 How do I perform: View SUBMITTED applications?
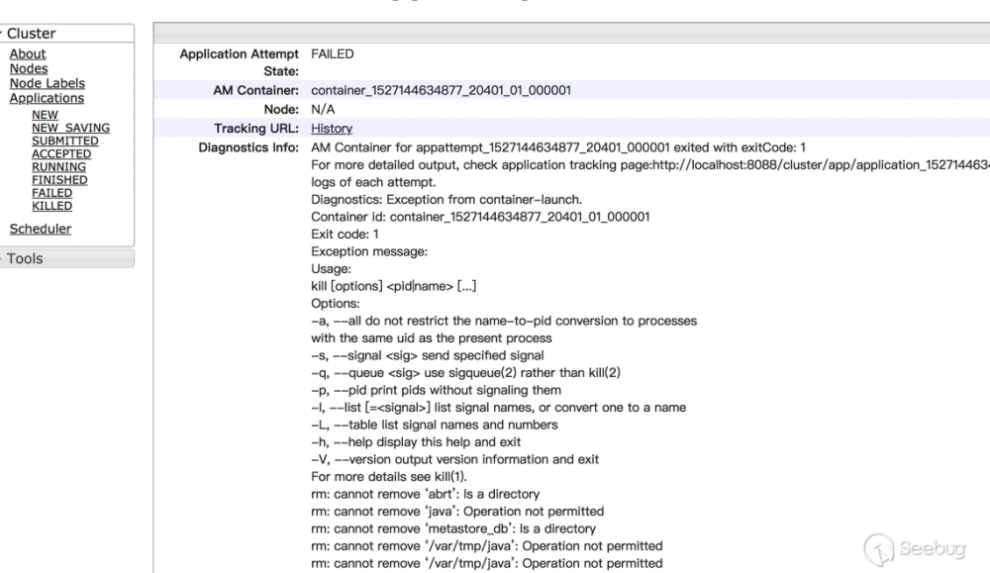(x=65, y=141)
